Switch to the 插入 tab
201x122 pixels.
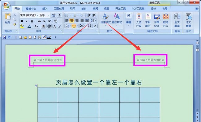click(45, 9)
